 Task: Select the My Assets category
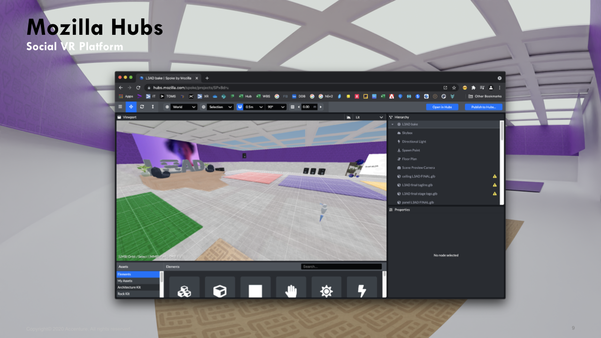(138, 281)
